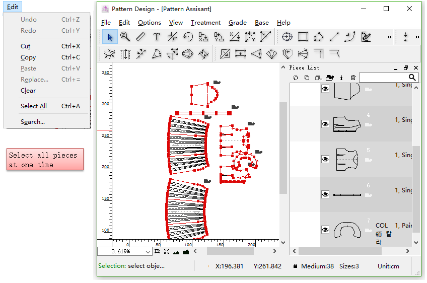Click Copy in the Edit menu
The image size is (427, 283).
click(x=28, y=57)
